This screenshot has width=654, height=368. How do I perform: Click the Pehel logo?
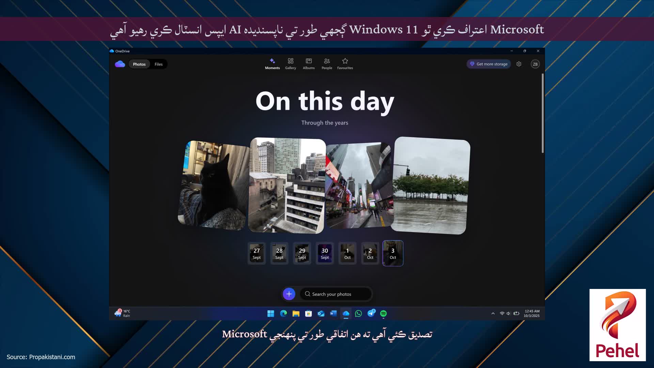tap(618, 325)
